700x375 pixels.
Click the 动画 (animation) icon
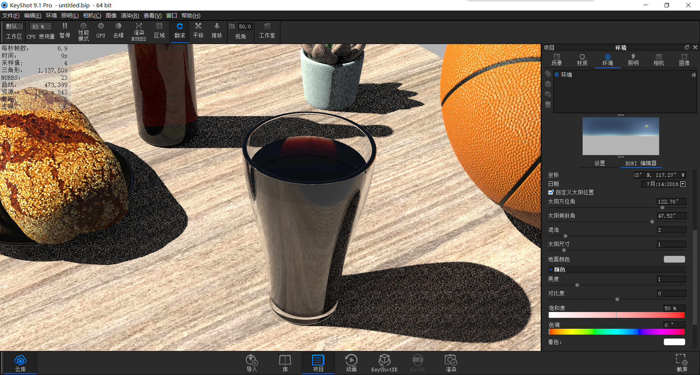[351, 363]
